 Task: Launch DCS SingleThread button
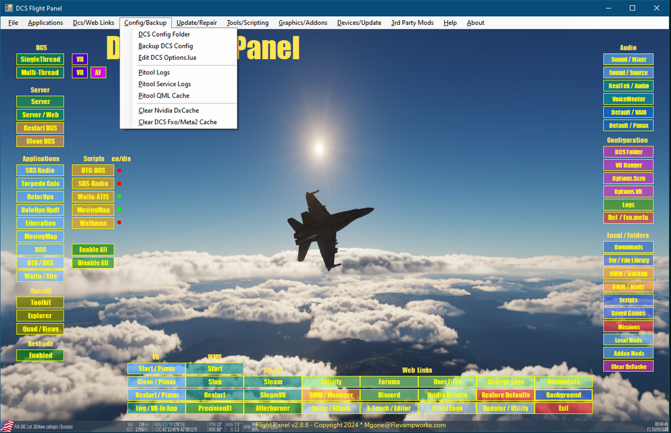(40, 59)
